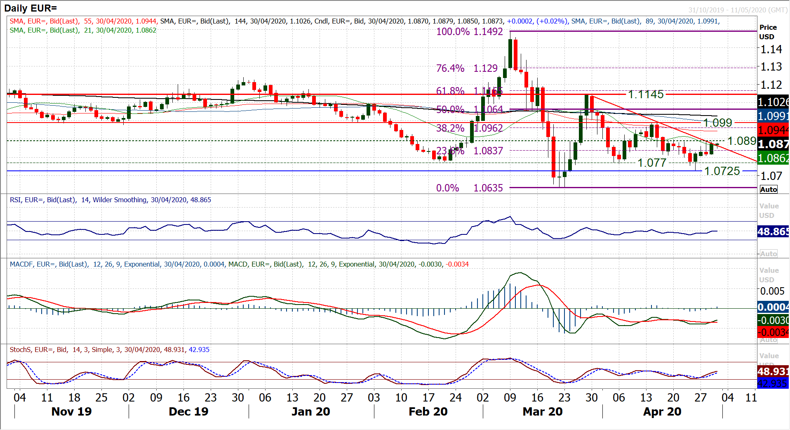Select the 1.0725 support level label

pyautogui.click(x=722, y=171)
